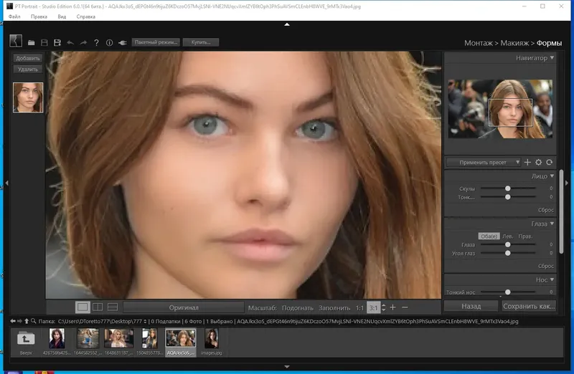The width and height of the screenshot is (574, 374).
Task: Open the Справка menu
Action: pos(85,16)
